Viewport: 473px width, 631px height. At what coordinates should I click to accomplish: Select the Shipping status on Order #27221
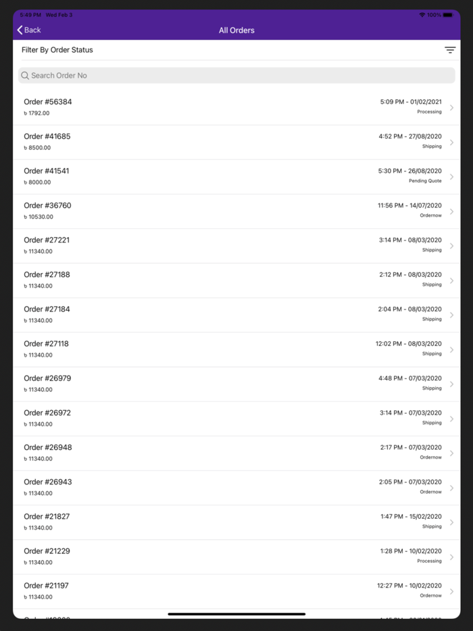point(432,249)
